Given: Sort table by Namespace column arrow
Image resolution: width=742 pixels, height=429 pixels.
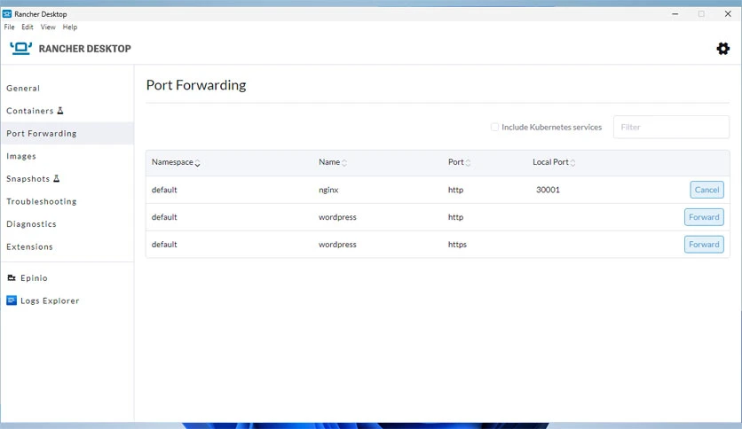Looking at the screenshot, I should (x=197, y=163).
